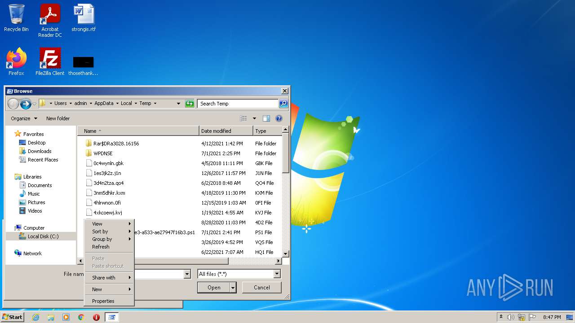The width and height of the screenshot is (575, 323).
Task: Click the Change your view icon
Action: pyautogui.click(x=243, y=118)
